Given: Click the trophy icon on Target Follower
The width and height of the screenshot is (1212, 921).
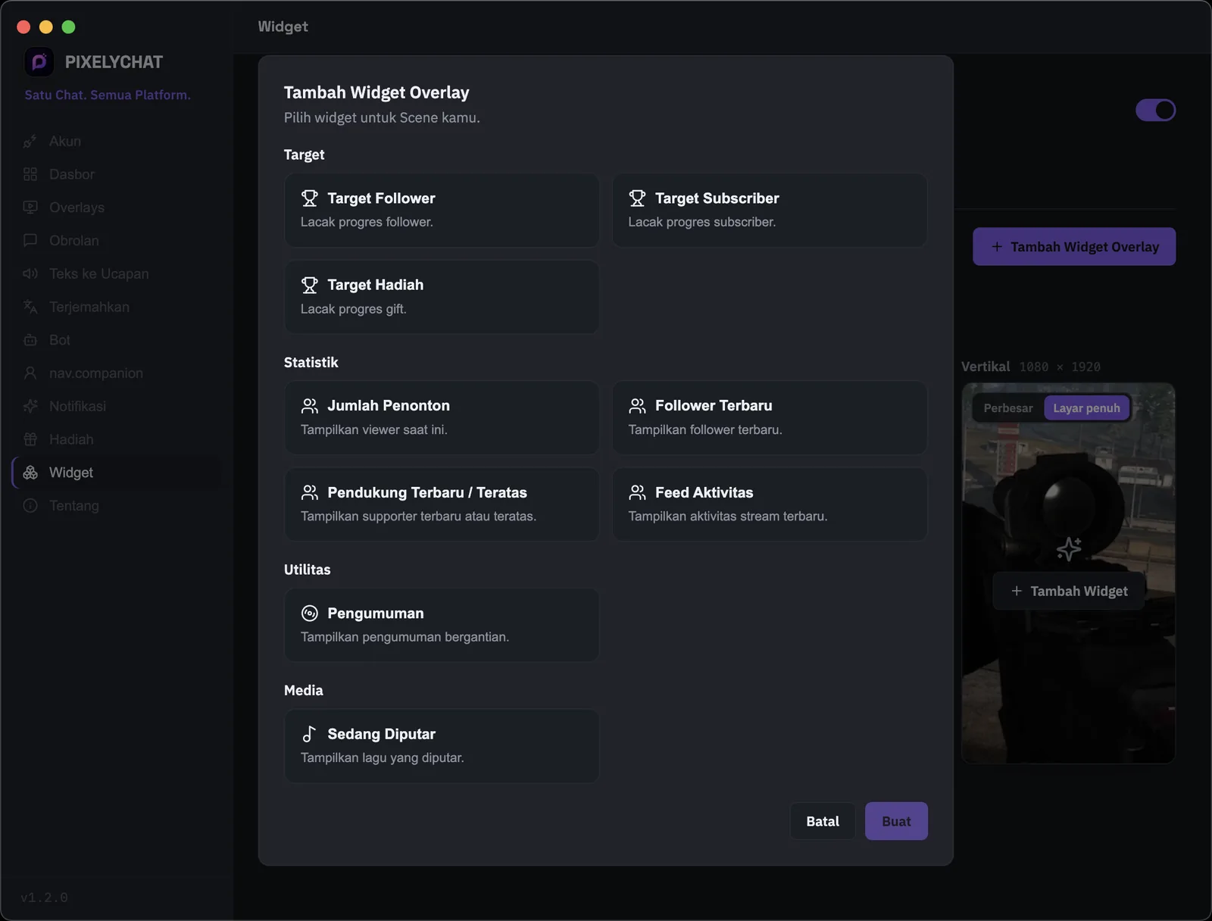Looking at the screenshot, I should tap(309, 198).
